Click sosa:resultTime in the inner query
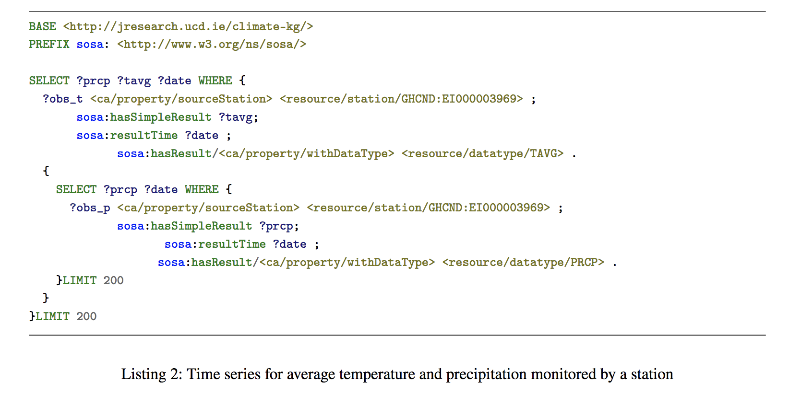The height and width of the screenshot is (394, 789). coord(215,244)
